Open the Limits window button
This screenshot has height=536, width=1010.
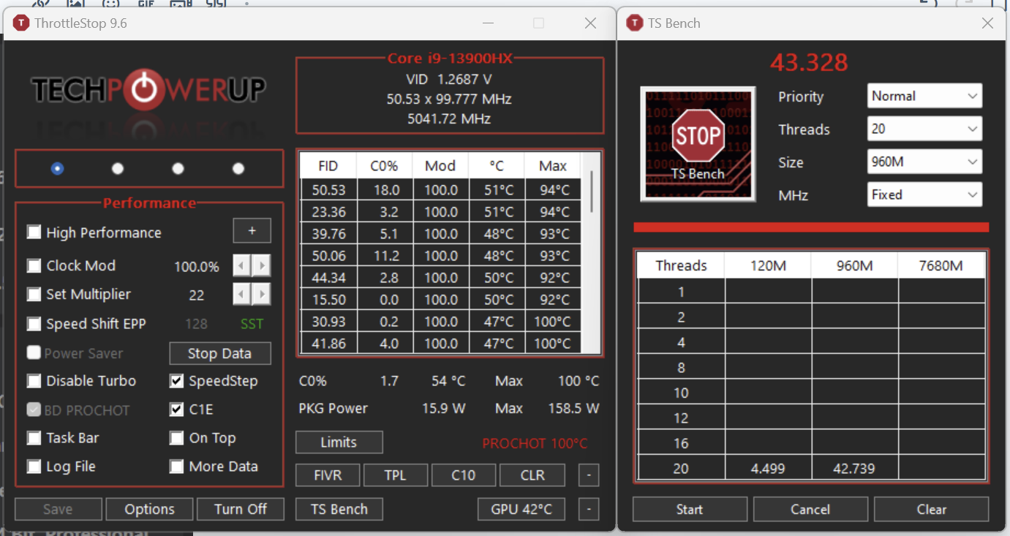(x=339, y=442)
